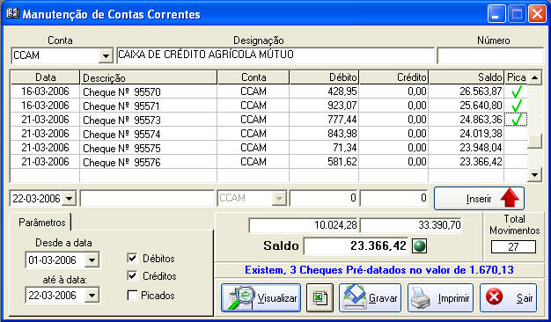Open the Conta CCAM dropdown at top
Screen dimensions: 551x322
[x=106, y=55]
